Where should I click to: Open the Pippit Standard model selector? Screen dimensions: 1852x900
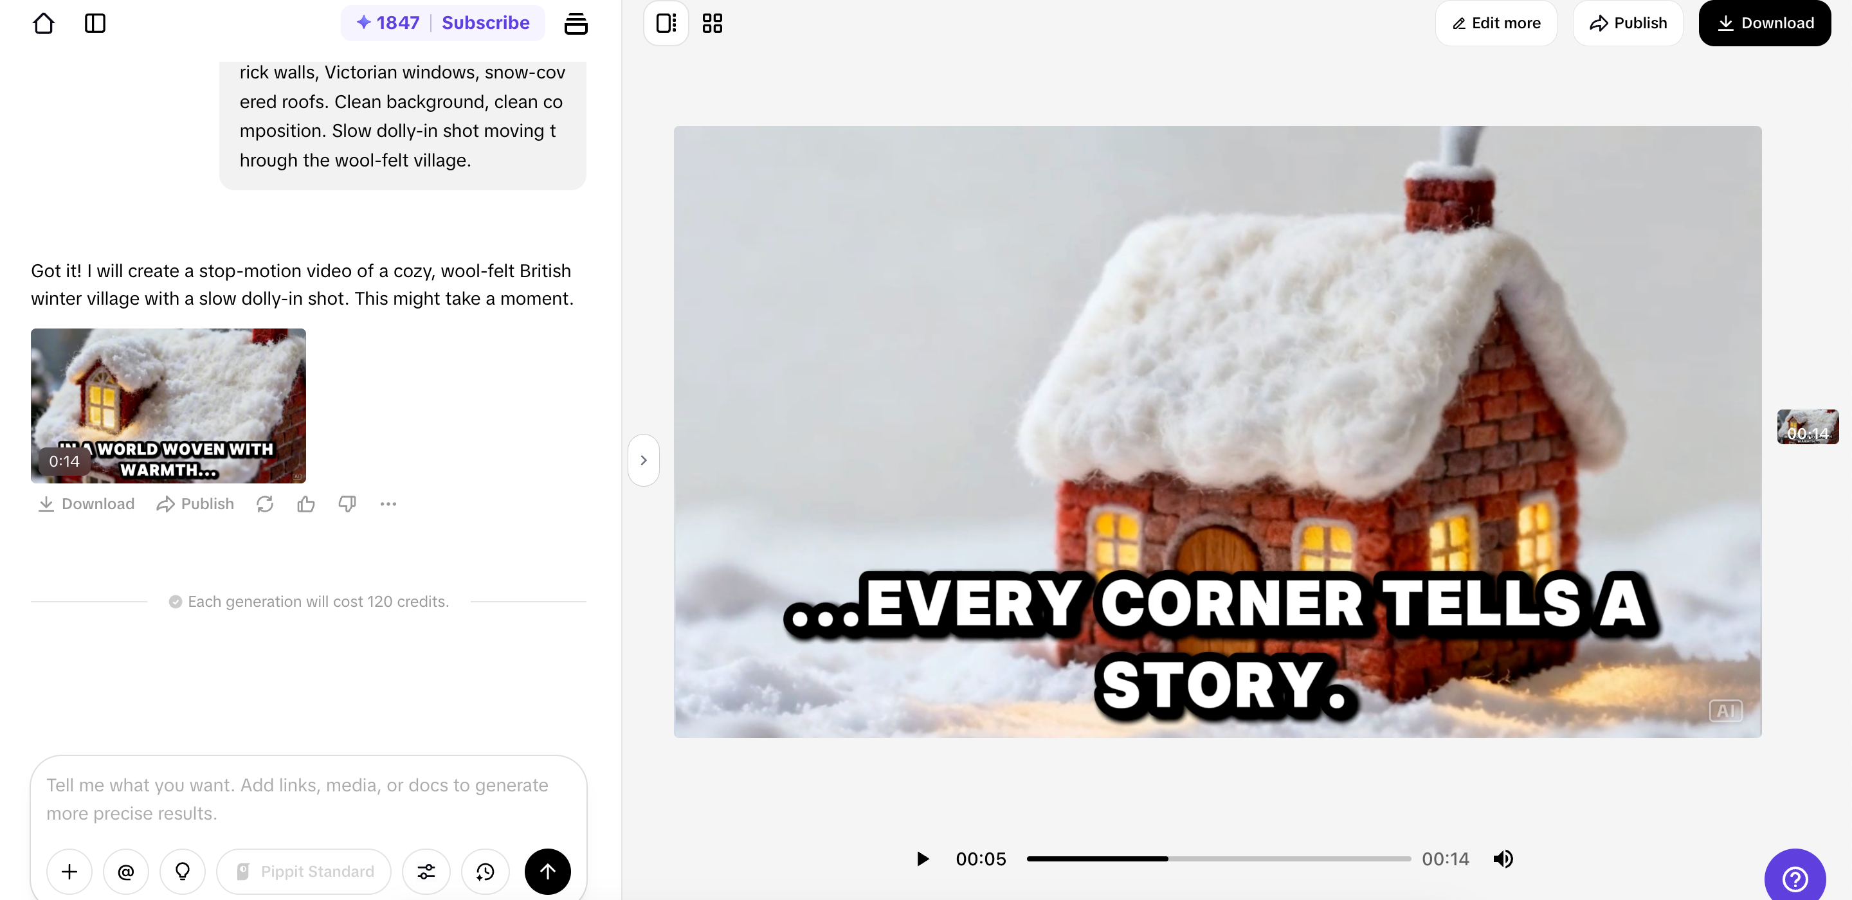click(304, 871)
